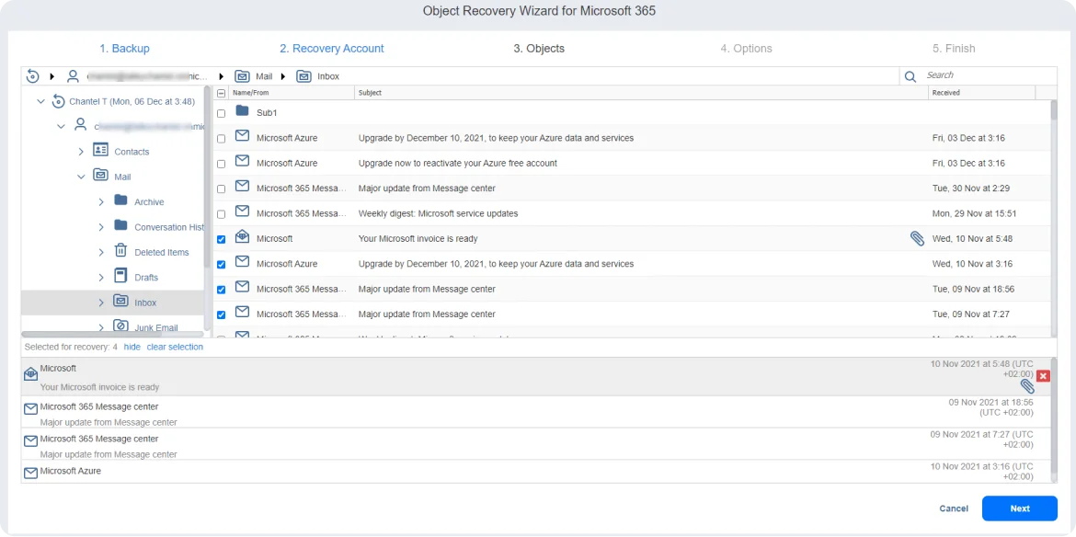Click the search magnifier icon
Viewport: 1076px width, 537px height.
pos(910,76)
